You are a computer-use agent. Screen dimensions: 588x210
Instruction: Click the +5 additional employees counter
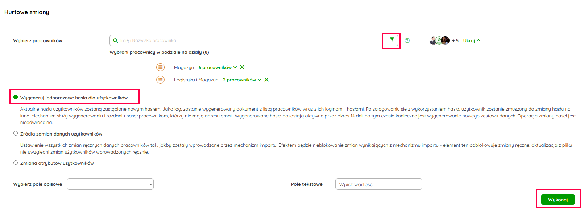pyautogui.click(x=455, y=41)
